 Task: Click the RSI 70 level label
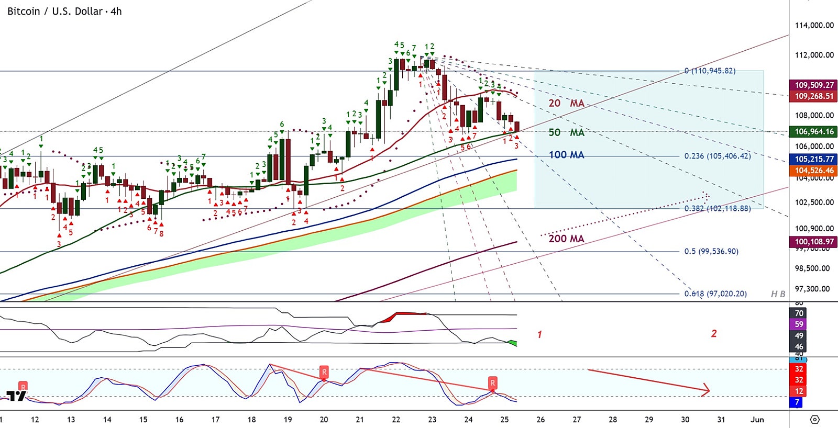coord(799,313)
